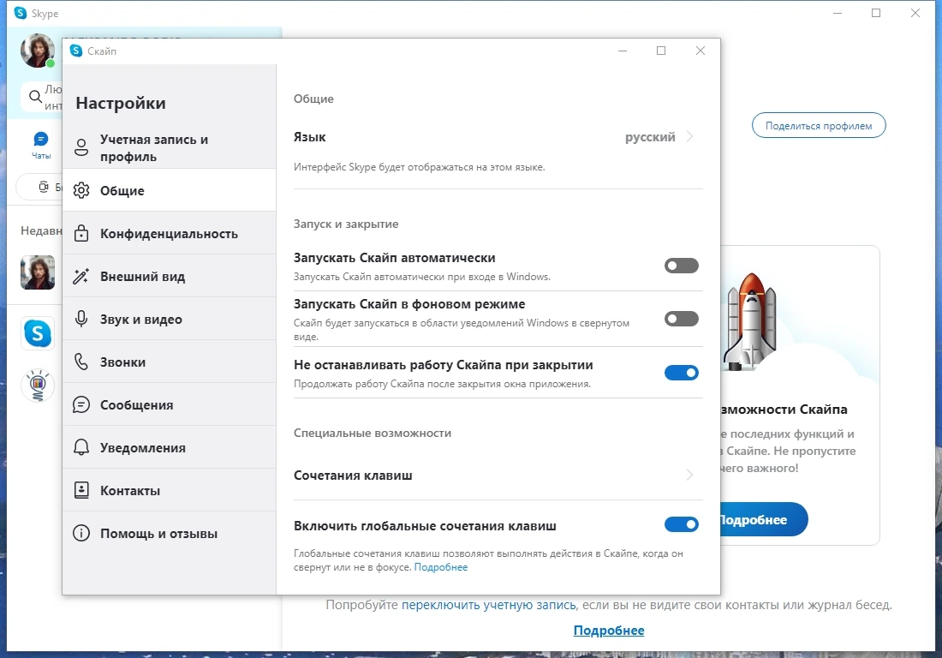Click underlined Подробнее link at bottom of main window
The height and width of the screenshot is (658, 942).
[x=609, y=631]
